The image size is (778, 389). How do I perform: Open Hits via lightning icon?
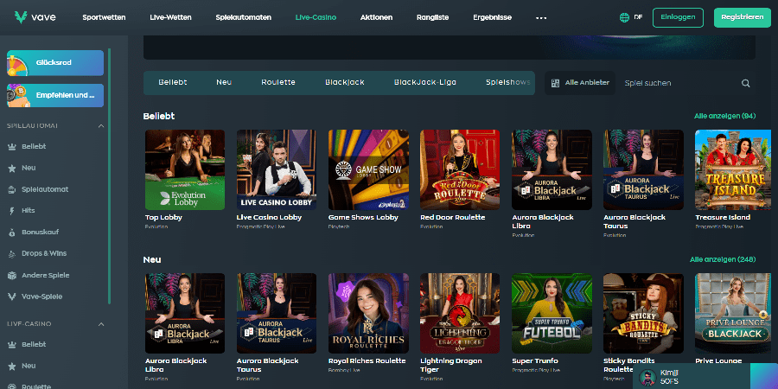(11, 211)
